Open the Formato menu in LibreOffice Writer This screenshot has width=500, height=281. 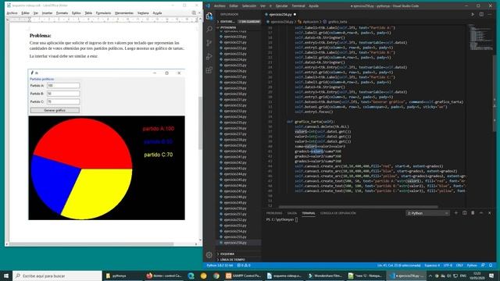click(62, 12)
